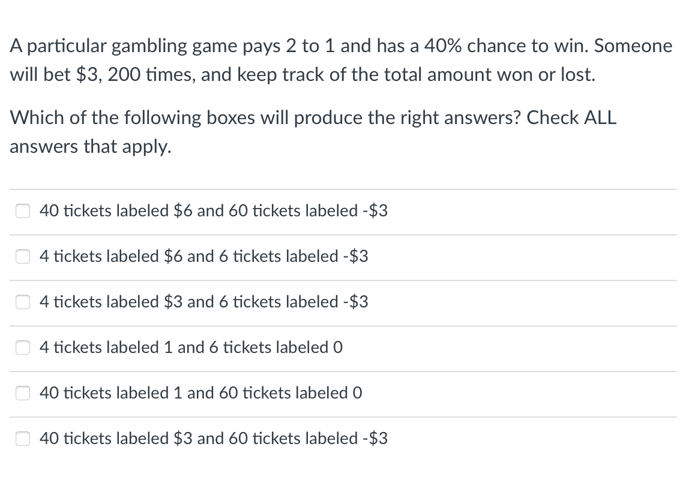Viewport: 683px width, 477px height.
Task: Click the answer text '4 tickets labeled $3 and 6 tickets labeled -$3'
Action: [204, 302]
